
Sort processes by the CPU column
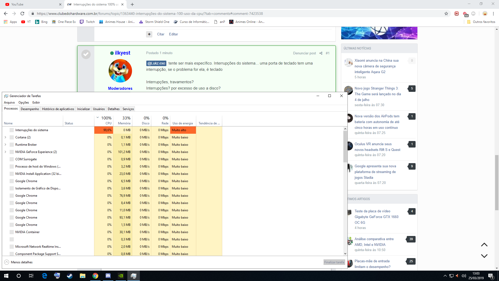point(104,120)
